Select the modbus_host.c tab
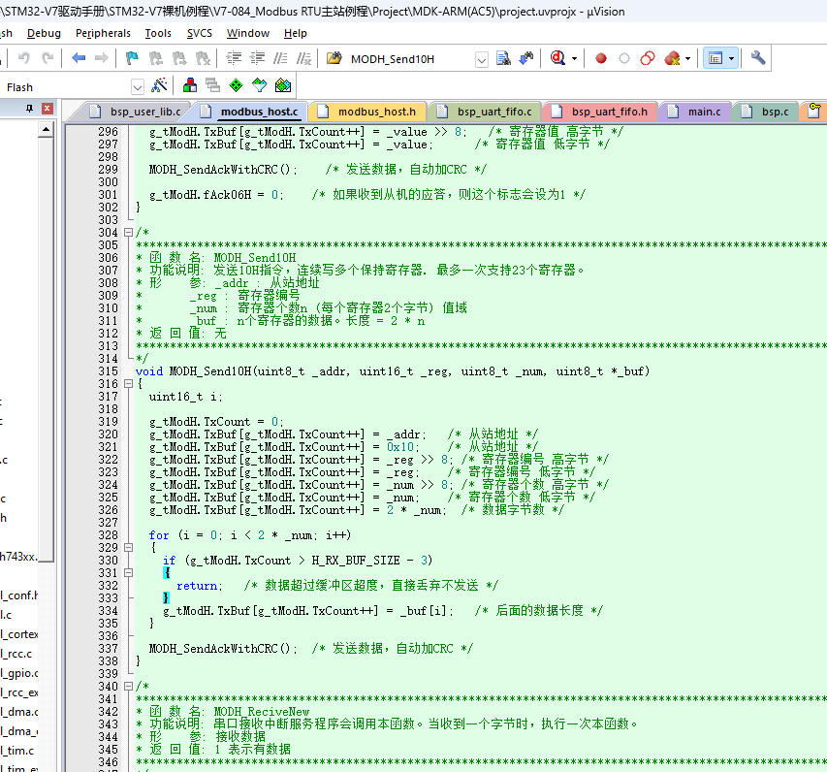This screenshot has width=827, height=772. (250, 112)
